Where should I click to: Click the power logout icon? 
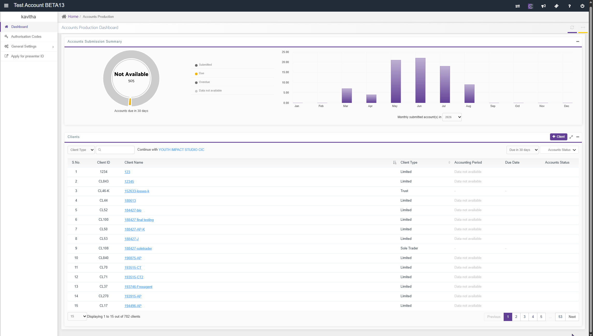click(x=582, y=6)
